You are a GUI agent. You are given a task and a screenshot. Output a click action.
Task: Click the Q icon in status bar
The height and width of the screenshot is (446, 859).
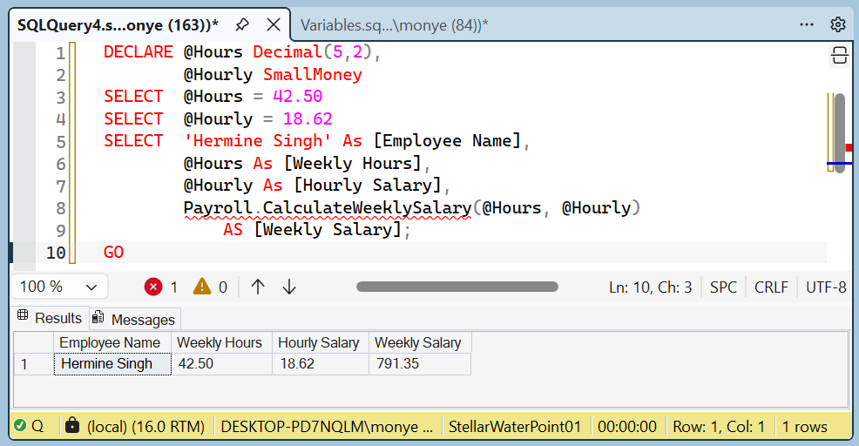click(37, 426)
